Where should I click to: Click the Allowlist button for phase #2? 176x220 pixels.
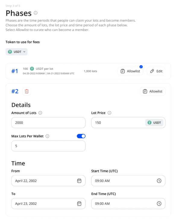pyautogui.click(x=152, y=91)
